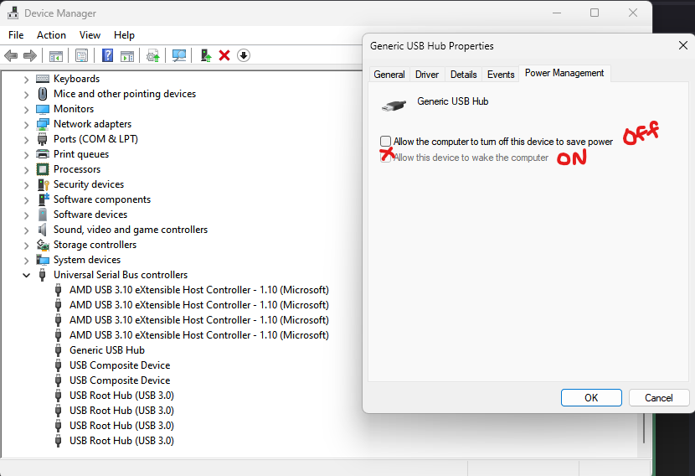Image resolution: width=695 pixels, height=476 pixels.
Task: Confirm with the OK button
Action: (591, 398)
